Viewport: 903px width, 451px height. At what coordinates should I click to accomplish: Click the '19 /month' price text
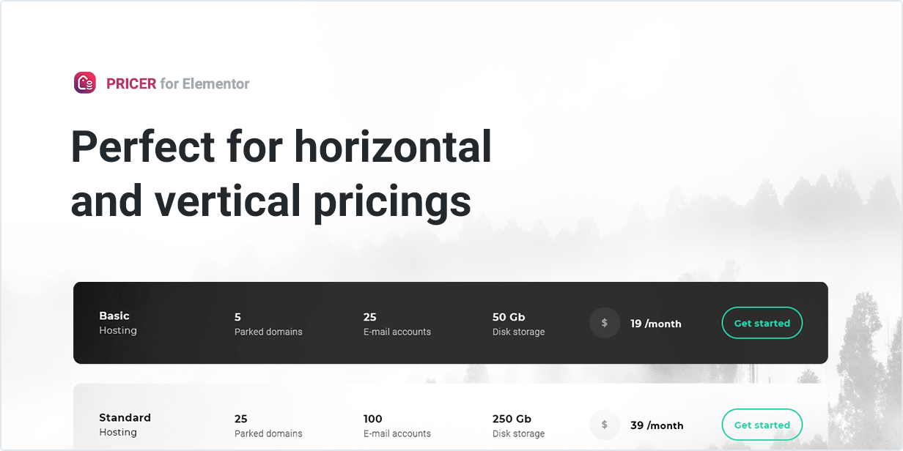655,323
